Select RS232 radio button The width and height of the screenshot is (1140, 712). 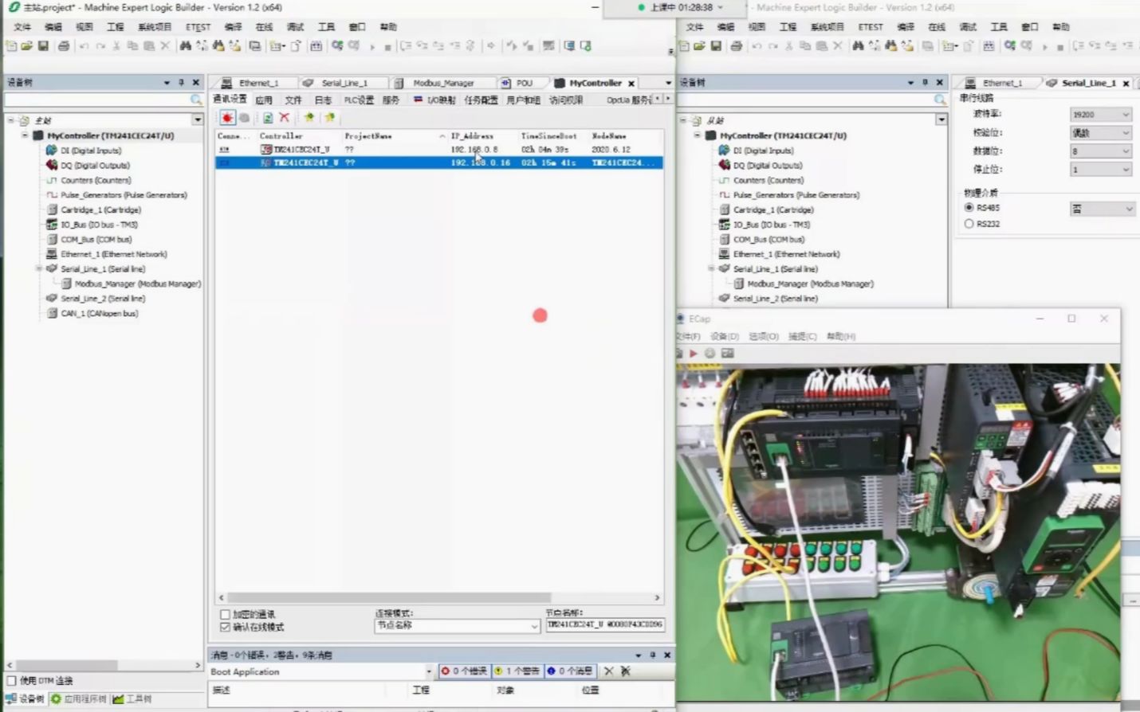pos(969,224)
